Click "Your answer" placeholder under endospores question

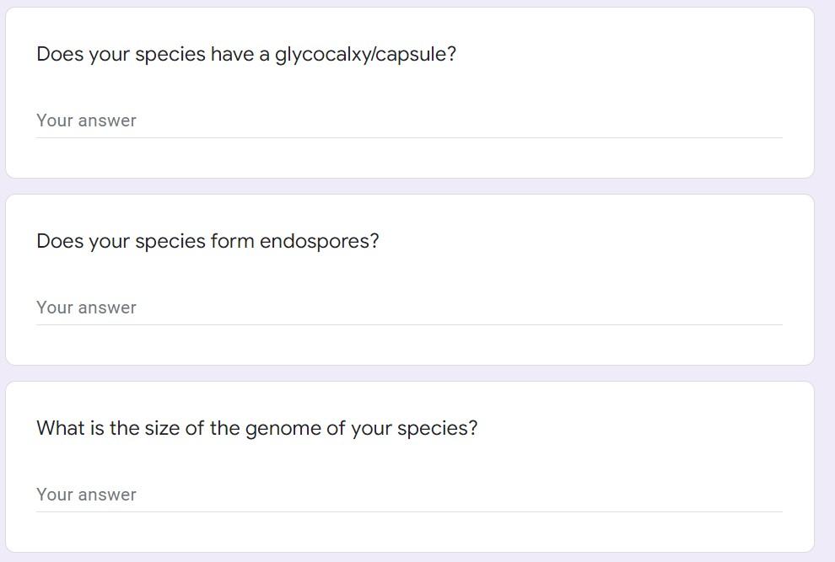tap(86, 308)
